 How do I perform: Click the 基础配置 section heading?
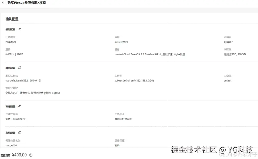pos(10,29)
